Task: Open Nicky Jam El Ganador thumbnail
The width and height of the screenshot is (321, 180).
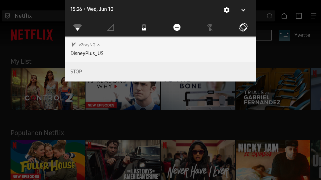Action: [273, 160]
